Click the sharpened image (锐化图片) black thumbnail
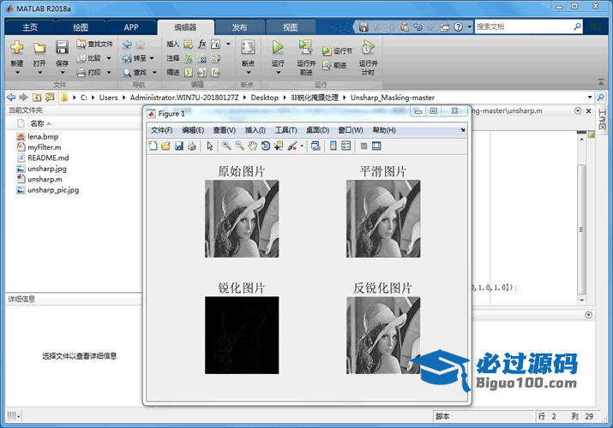 click(242, 336)
